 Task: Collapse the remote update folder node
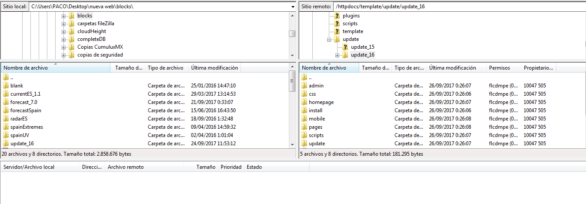(x=329, y=39)
